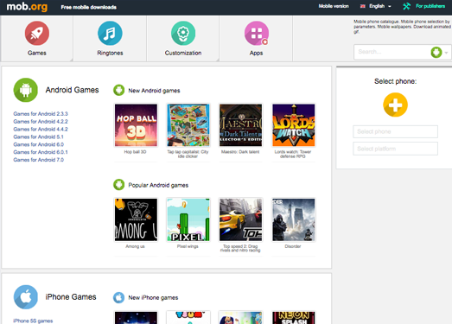This screenshot has width=452, height=324.
Task: Open the Games rocket icon
Action: point(37,33)
